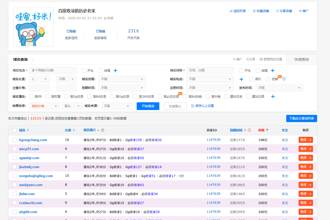Click the 举报 report icon beside the timestamp
The width and height of the screenshot is (330, 220).
[x=105, y=18]
